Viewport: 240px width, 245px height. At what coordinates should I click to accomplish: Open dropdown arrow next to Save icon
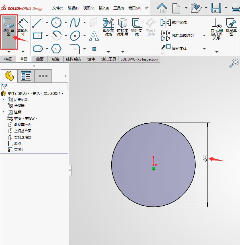(x=226, y=8)
